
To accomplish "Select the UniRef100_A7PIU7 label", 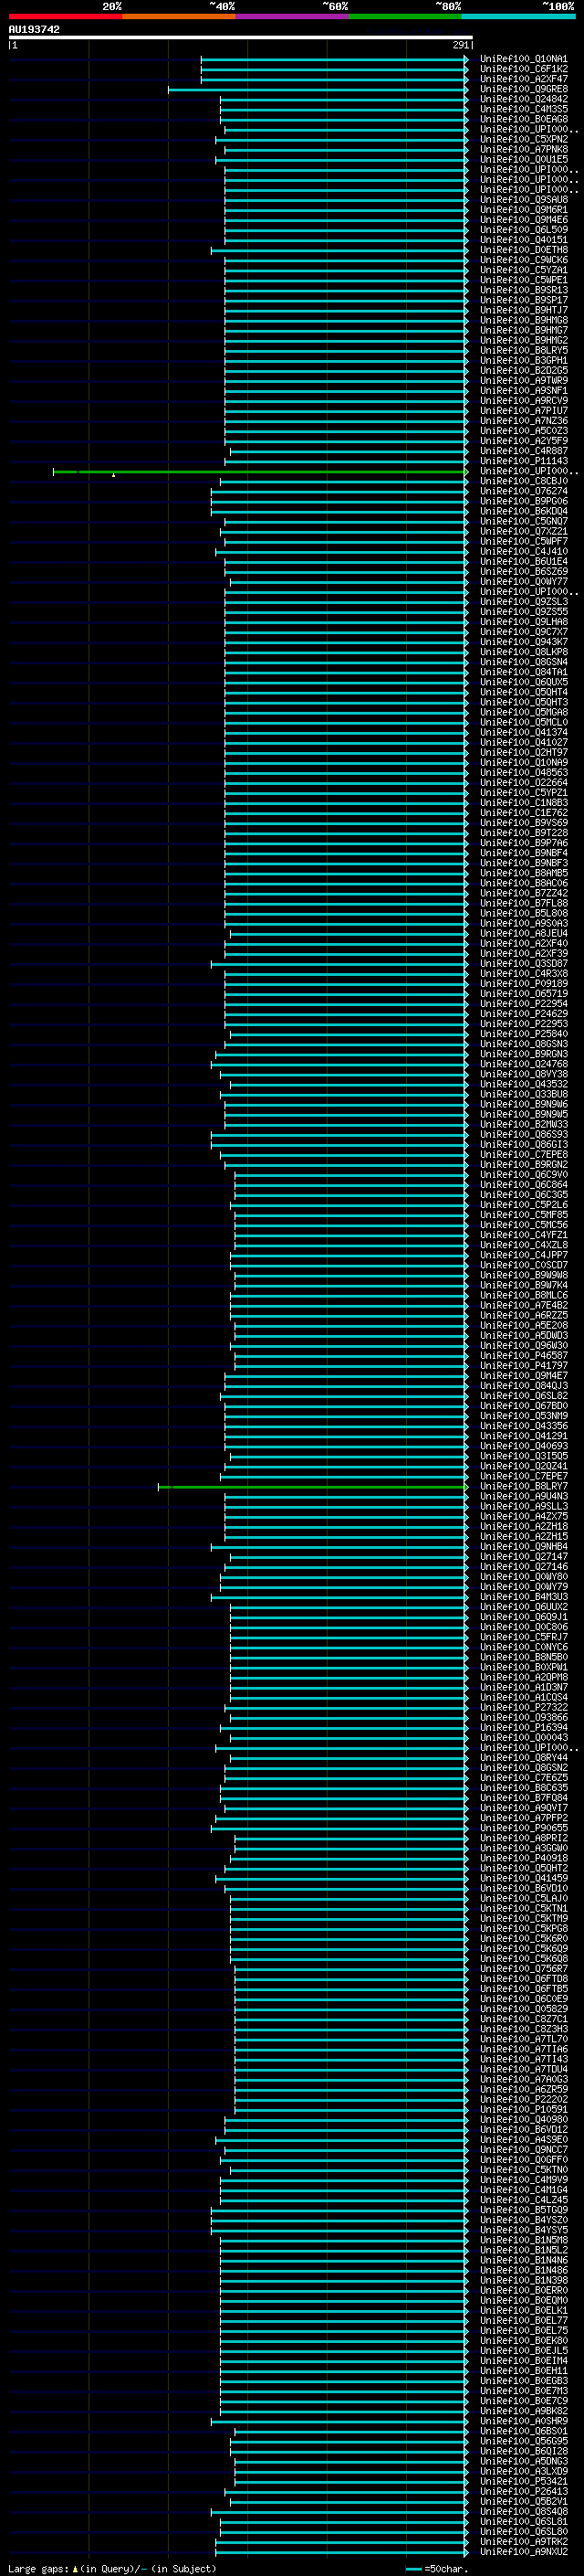I will point(523,411).
